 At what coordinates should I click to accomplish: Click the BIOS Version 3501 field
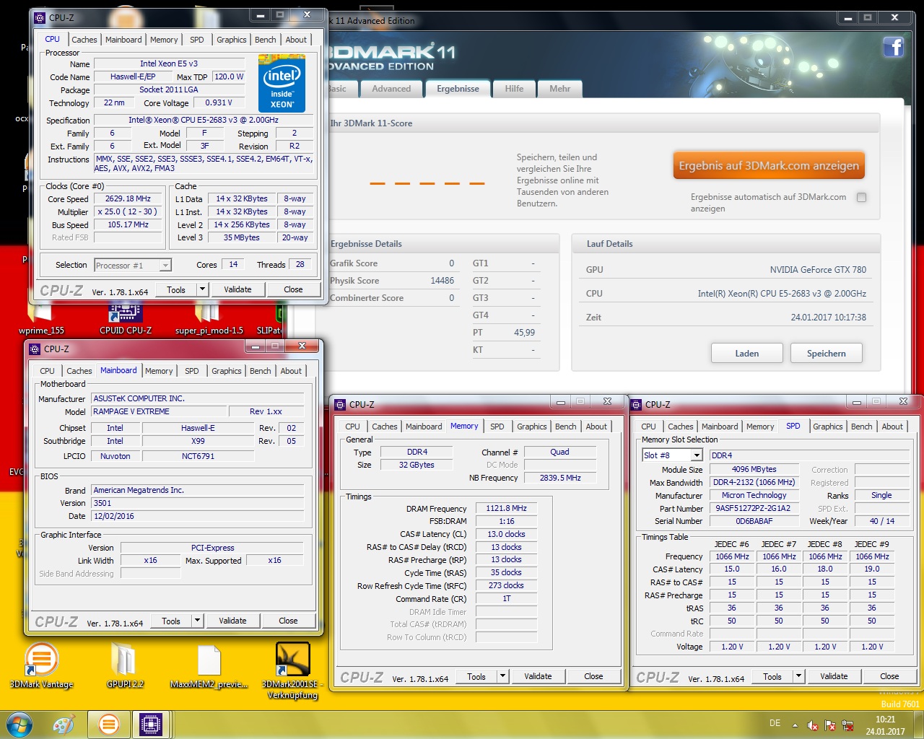pyautogui.click(x=199, y=504)
